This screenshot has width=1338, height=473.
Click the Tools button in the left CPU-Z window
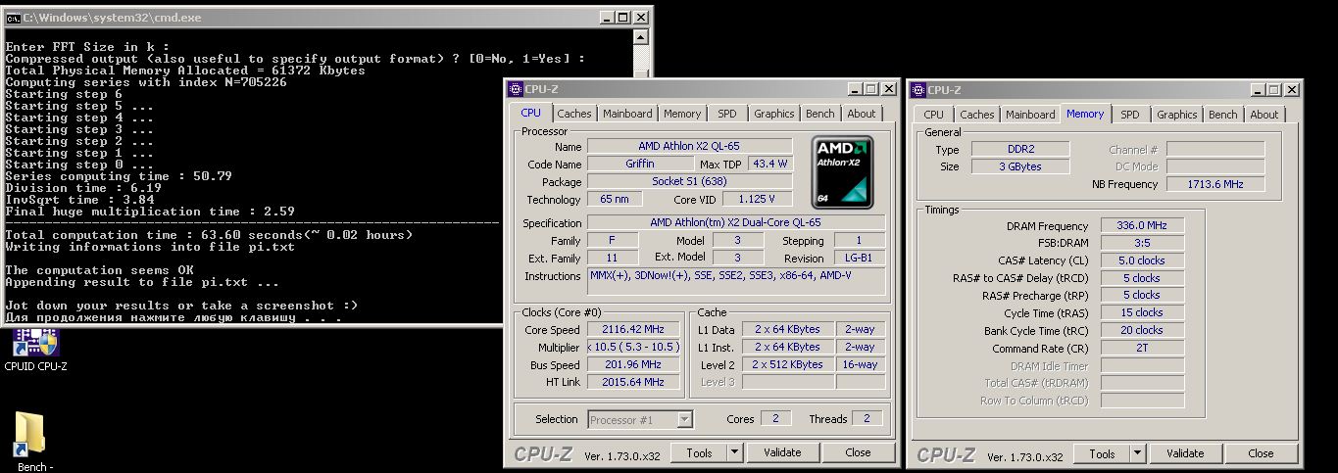click(x=699, y=452)
